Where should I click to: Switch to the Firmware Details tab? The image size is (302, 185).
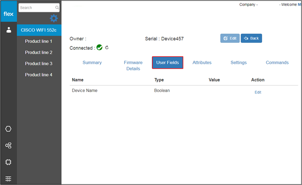tap(133, 65)
